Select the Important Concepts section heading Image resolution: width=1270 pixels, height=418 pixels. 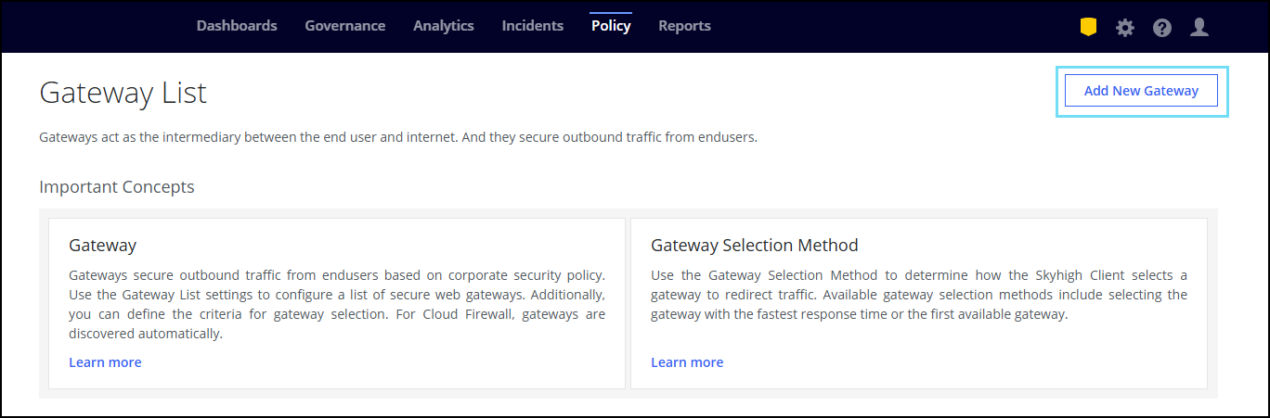[x=117, y=187]
